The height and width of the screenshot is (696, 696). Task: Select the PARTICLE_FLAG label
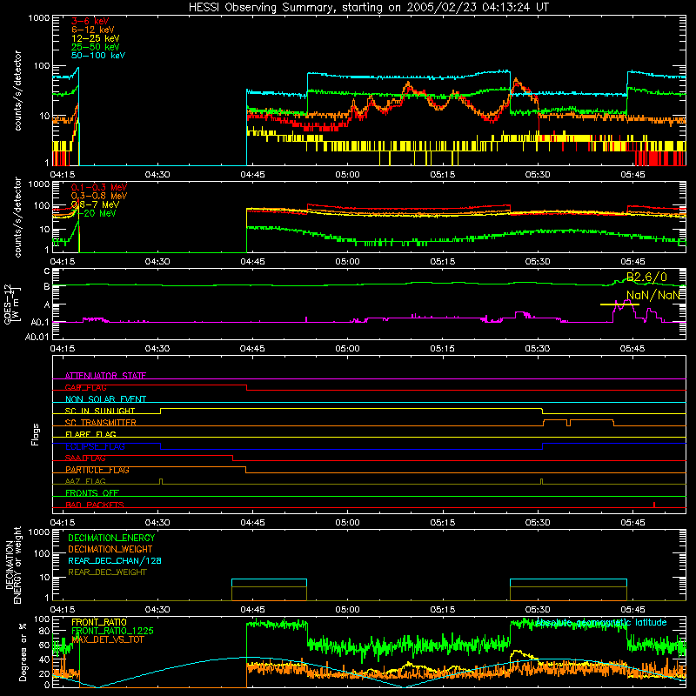coord(97,470)
